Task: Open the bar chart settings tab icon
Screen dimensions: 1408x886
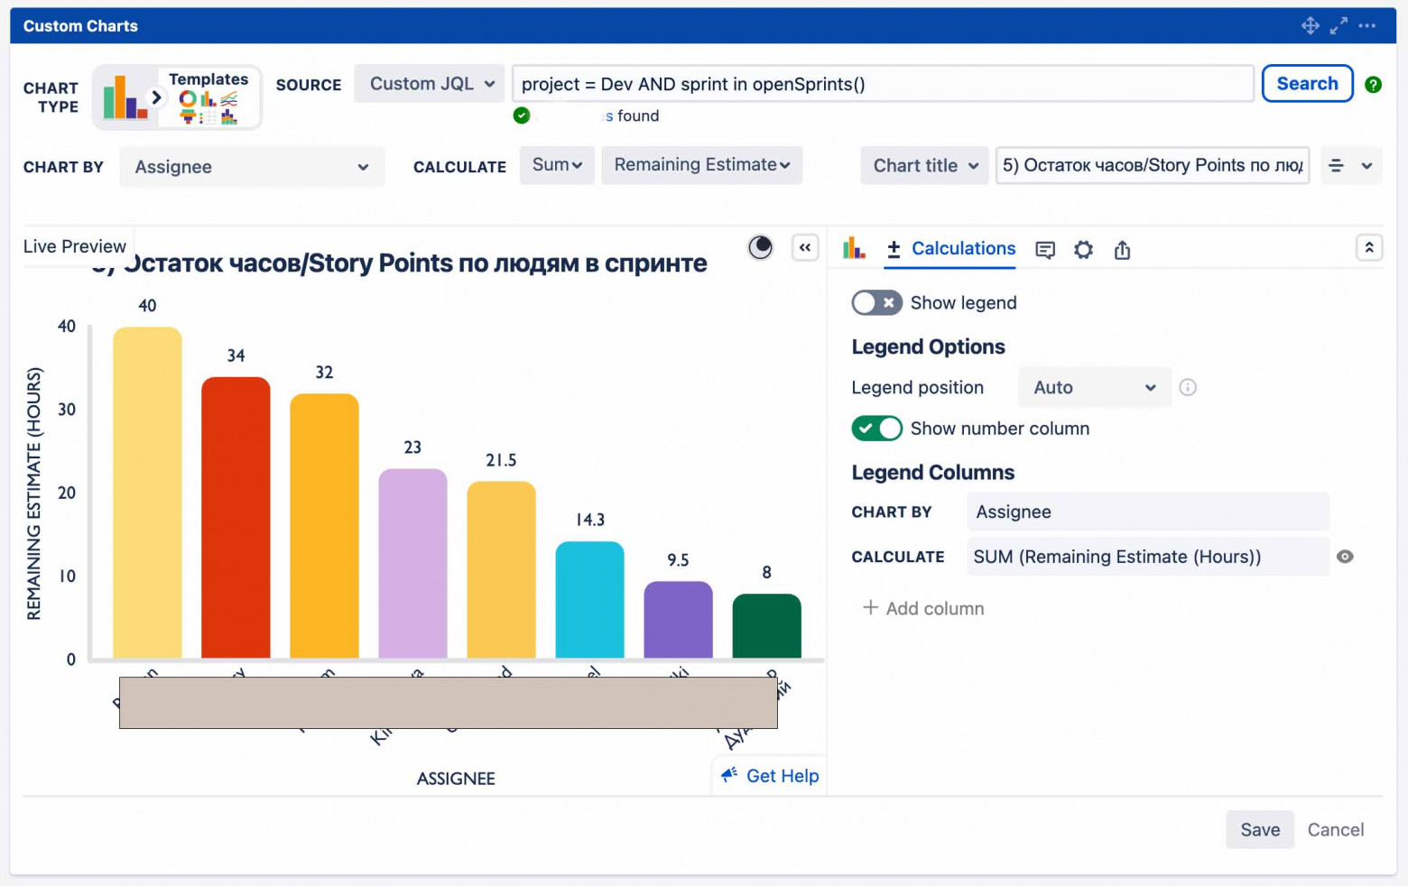Action: pyautogui.click(x=854, y=249)
